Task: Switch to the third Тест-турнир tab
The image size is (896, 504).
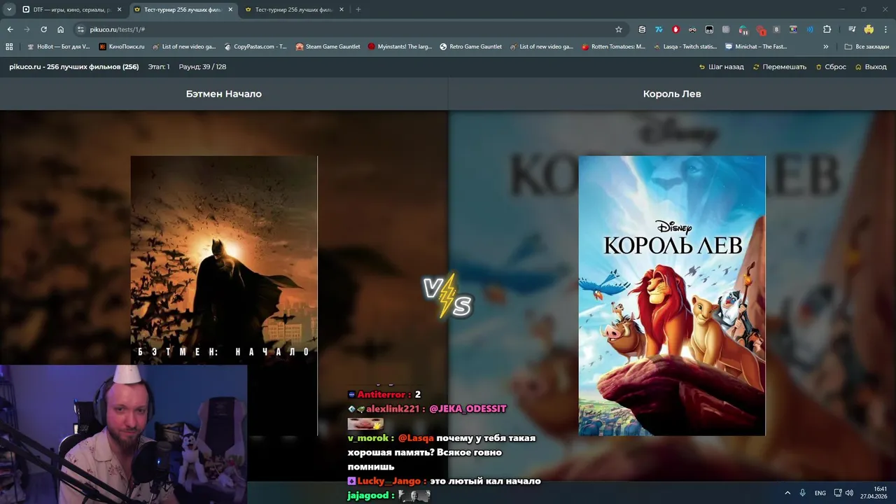Action: 293,10
